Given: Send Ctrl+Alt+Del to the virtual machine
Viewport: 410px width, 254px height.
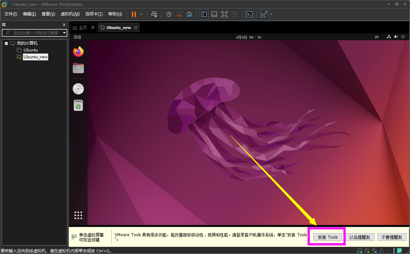Looking at the screenshot, I should point(154,14).
